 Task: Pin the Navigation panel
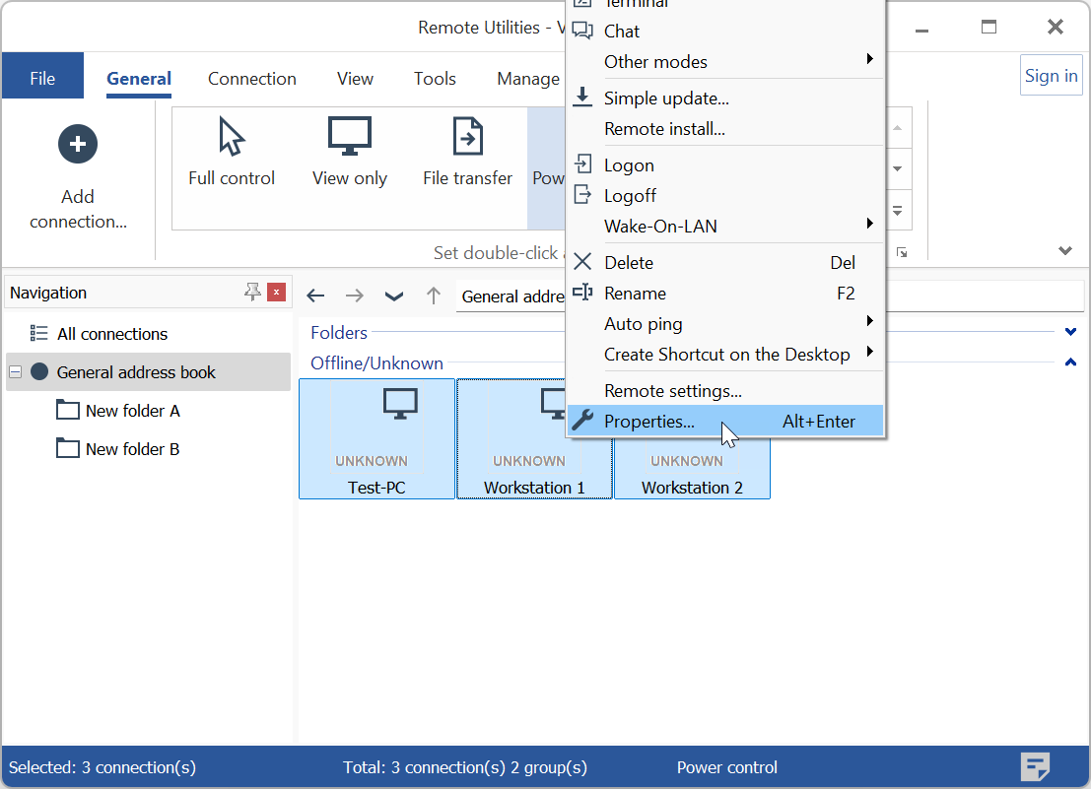[x=252, y=292]
